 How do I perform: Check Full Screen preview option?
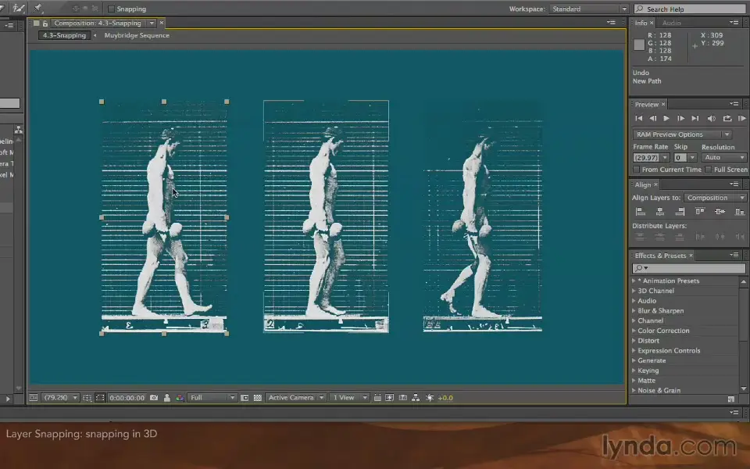coord(708,170)
